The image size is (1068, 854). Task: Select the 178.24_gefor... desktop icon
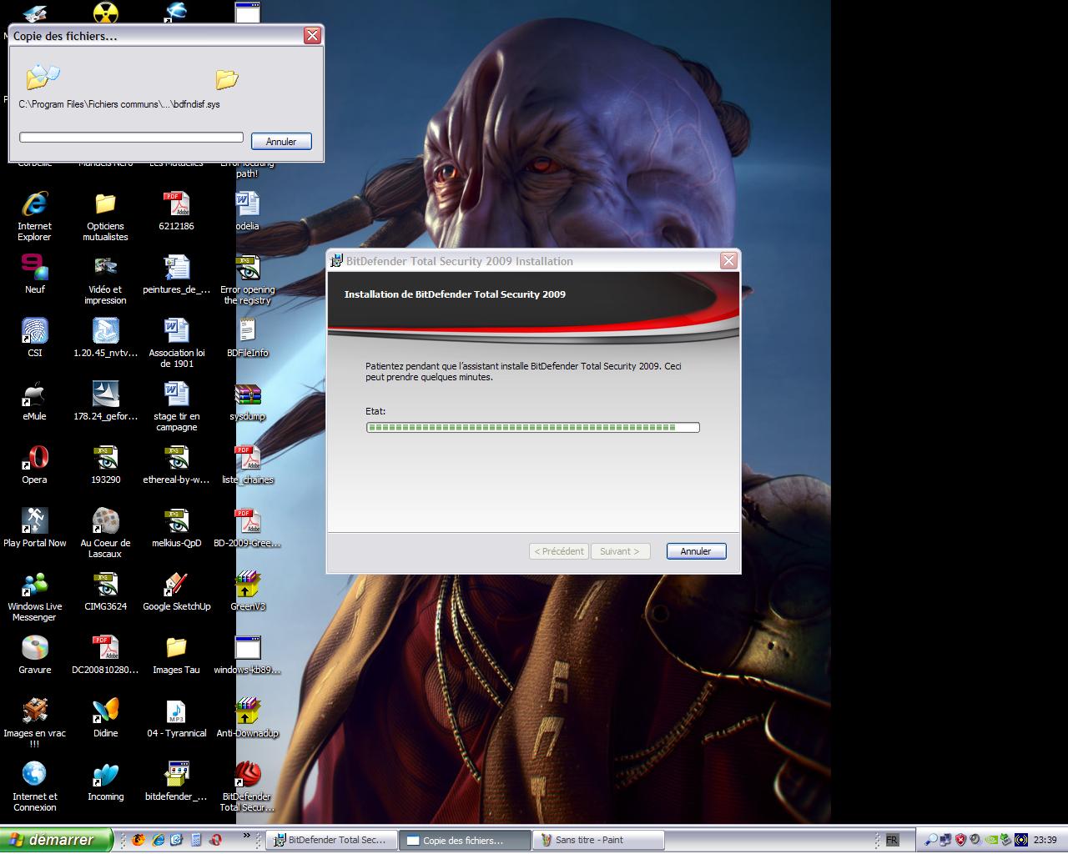(105, 400)
